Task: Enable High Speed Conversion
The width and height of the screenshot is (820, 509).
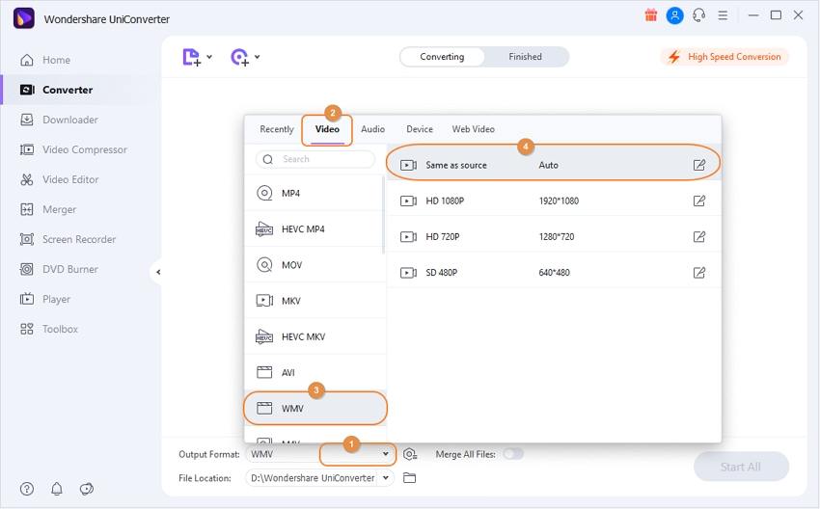Action: pos(724,57)
